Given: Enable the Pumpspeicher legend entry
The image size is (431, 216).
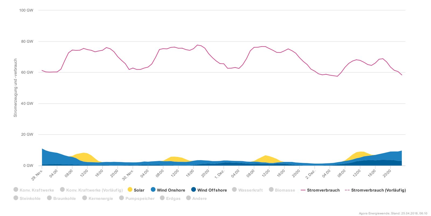Looking at the screenshot, I should pos(140,199).
